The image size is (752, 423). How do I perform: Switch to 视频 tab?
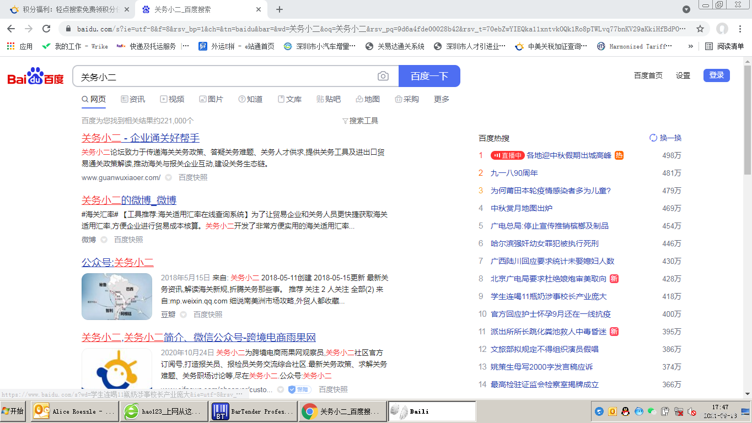(x=172, y=99)
